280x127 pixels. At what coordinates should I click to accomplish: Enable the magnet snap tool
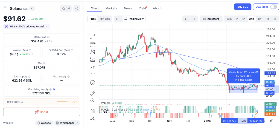point(93,111)
